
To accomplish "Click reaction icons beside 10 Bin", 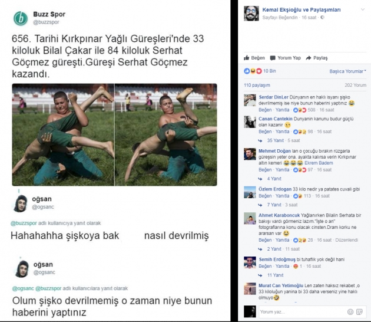I will pos(253,71).
